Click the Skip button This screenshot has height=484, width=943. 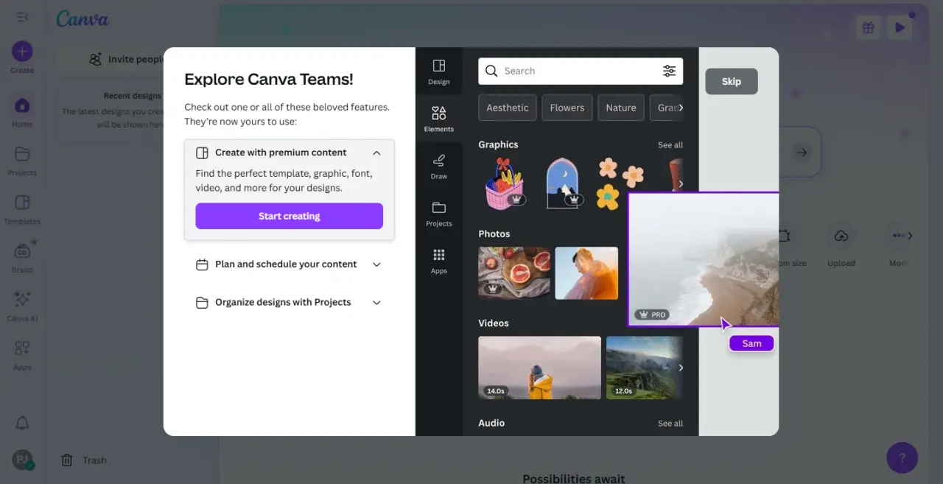(x=732, y=82)
